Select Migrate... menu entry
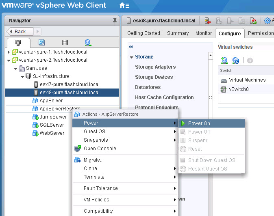The height and width of the screenshot is (216, 274). pos(125,160)
